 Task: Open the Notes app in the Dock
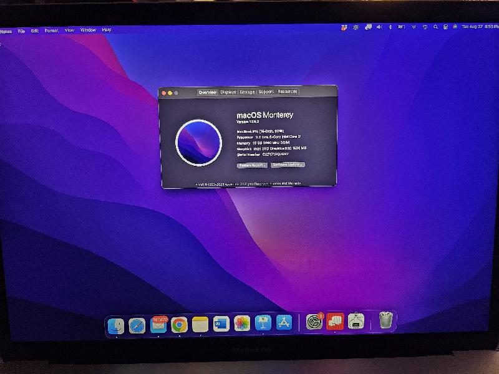point(200,324)
